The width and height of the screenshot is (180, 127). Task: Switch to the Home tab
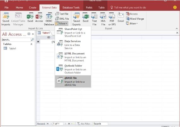pyautogui.click(x=19, y=8)
